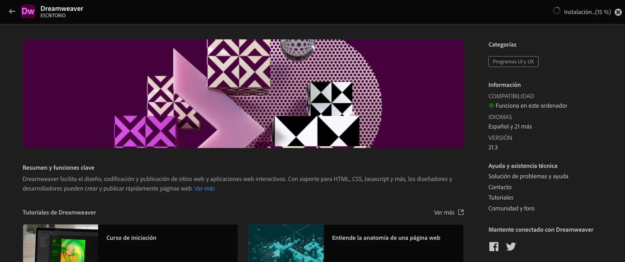
Task: Expand the summary with Ver más link
Action: (204, 189)
